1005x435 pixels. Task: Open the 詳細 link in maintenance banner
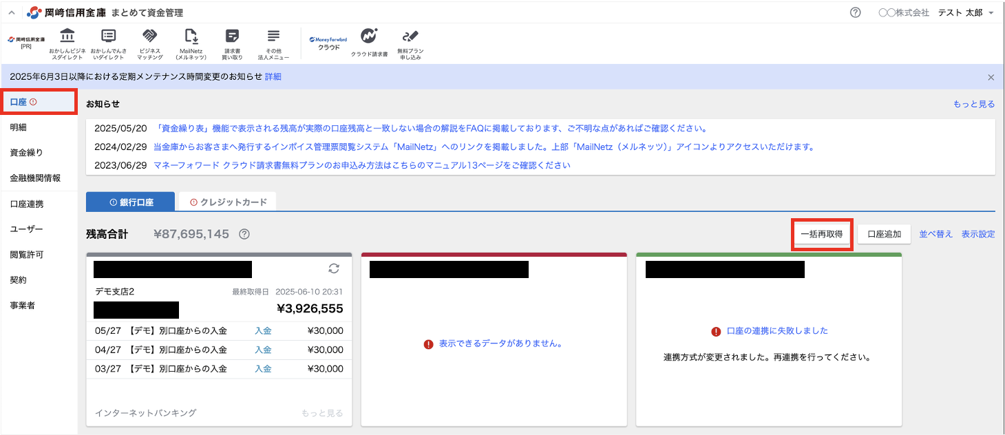[x=273, y=77]
